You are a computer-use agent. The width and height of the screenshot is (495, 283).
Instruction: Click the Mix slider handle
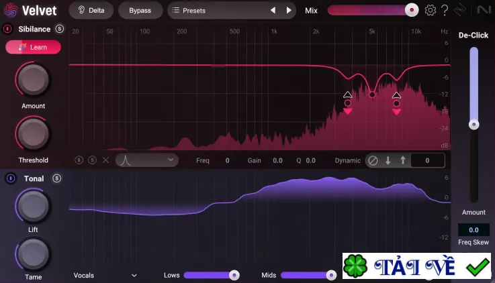point(412,10)
